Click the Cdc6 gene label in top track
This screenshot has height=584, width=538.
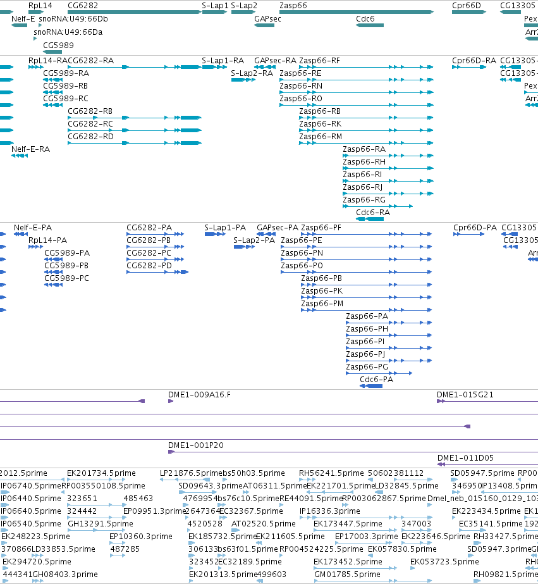365,19
